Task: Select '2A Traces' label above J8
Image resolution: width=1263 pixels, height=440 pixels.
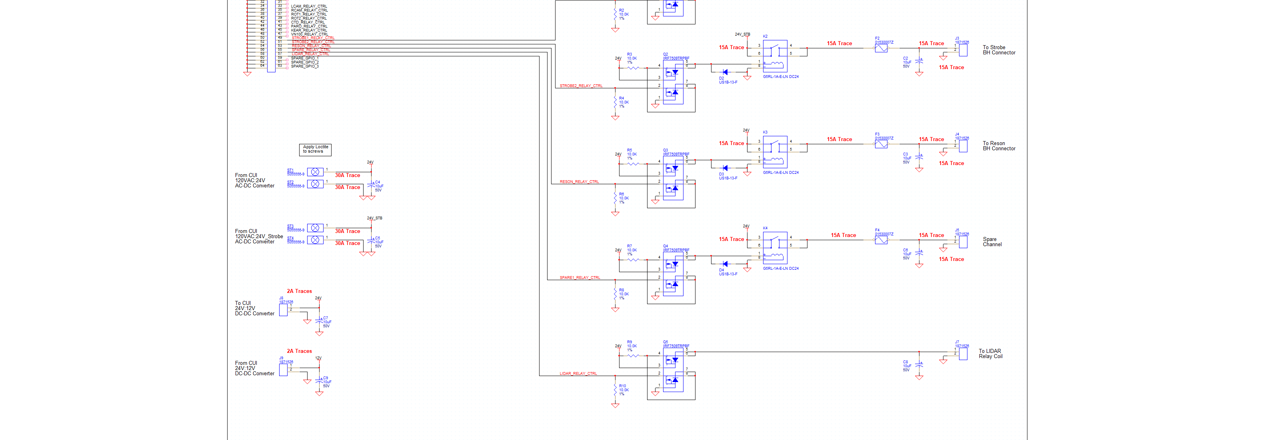Action: pyautogui.click(x=300, y=291)
